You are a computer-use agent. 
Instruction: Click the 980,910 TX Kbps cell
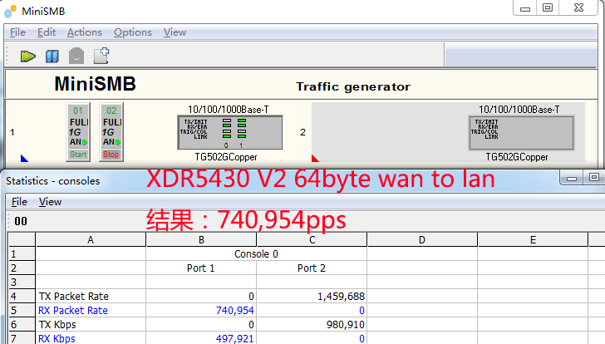pos(312,324)
